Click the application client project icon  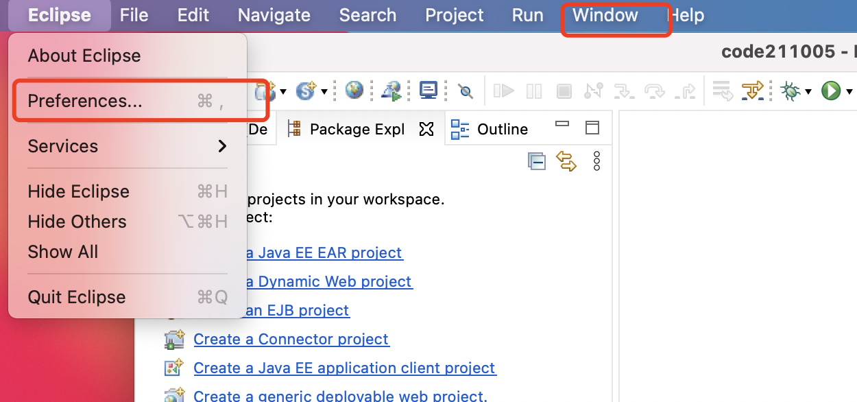[x=174, y=368]
